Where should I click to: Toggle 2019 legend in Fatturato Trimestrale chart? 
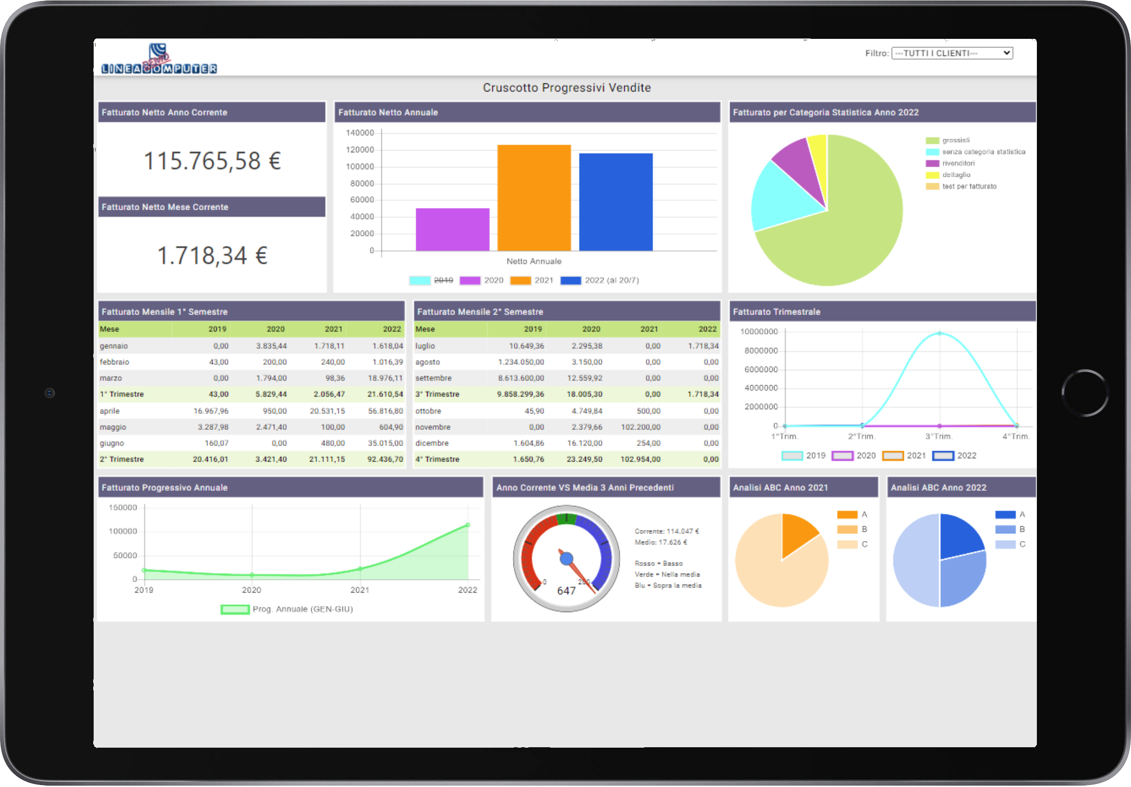(x=803, y=456)
